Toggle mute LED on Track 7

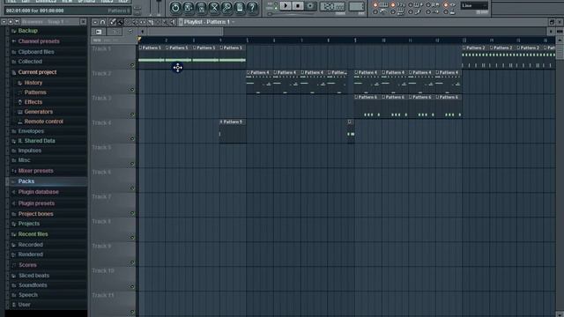pyautogui.click(x=132, y=213)
